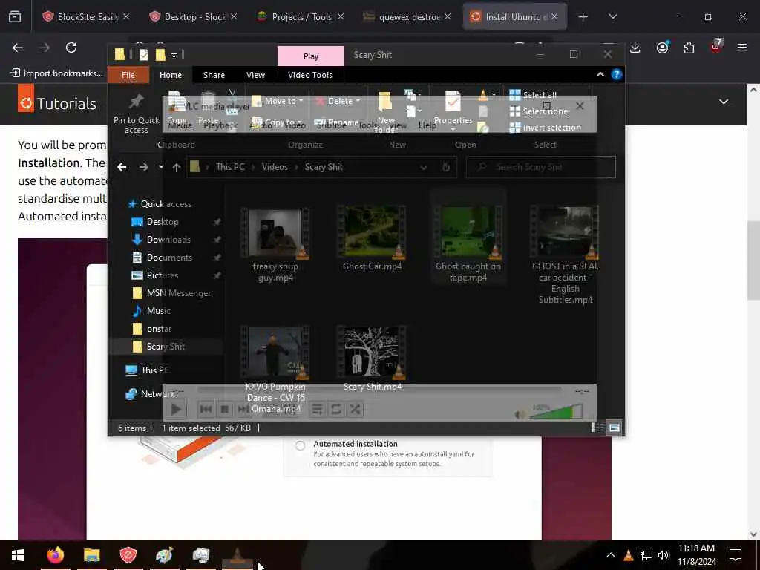Screen dimensions: 760x570
Task: Open Firefox application hamburger menu
Action: click(741, 47)
